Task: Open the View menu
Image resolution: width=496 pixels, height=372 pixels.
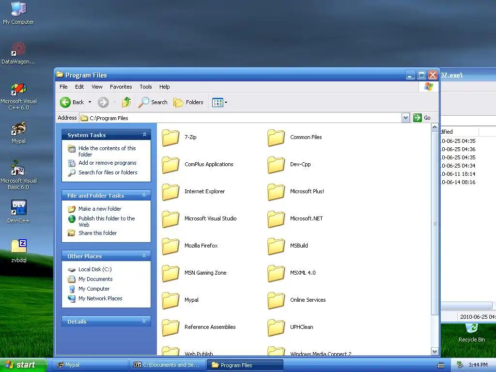Action: click(x=97, y=87)
